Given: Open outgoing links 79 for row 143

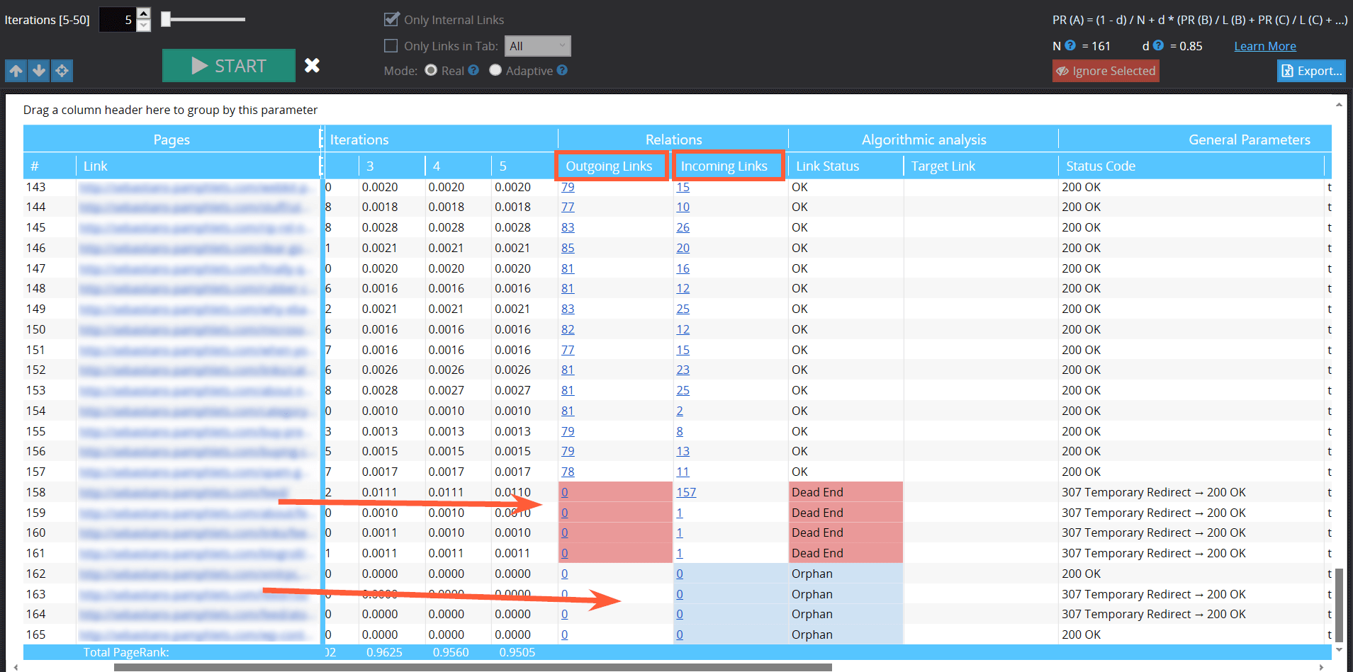Looking at the screenshot, I should pyautogui.click(x=568, y=187).
